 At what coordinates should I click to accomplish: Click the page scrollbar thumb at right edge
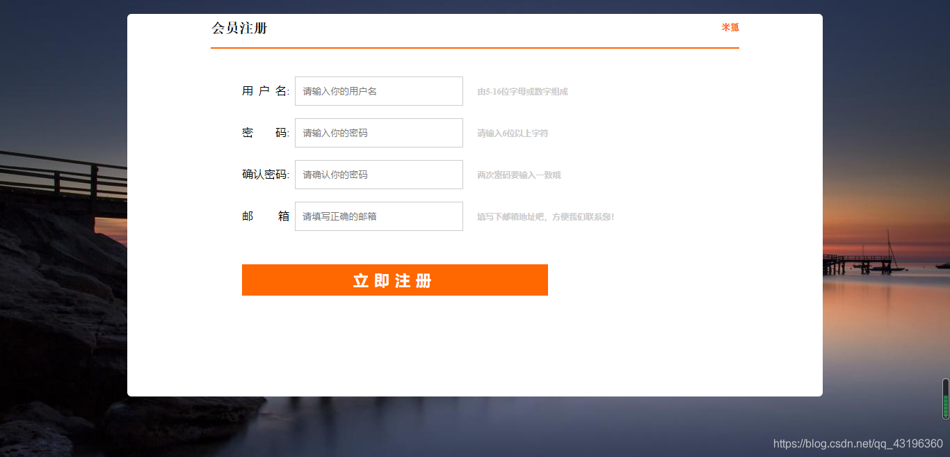pyautogui.click(x=946, y=399)
